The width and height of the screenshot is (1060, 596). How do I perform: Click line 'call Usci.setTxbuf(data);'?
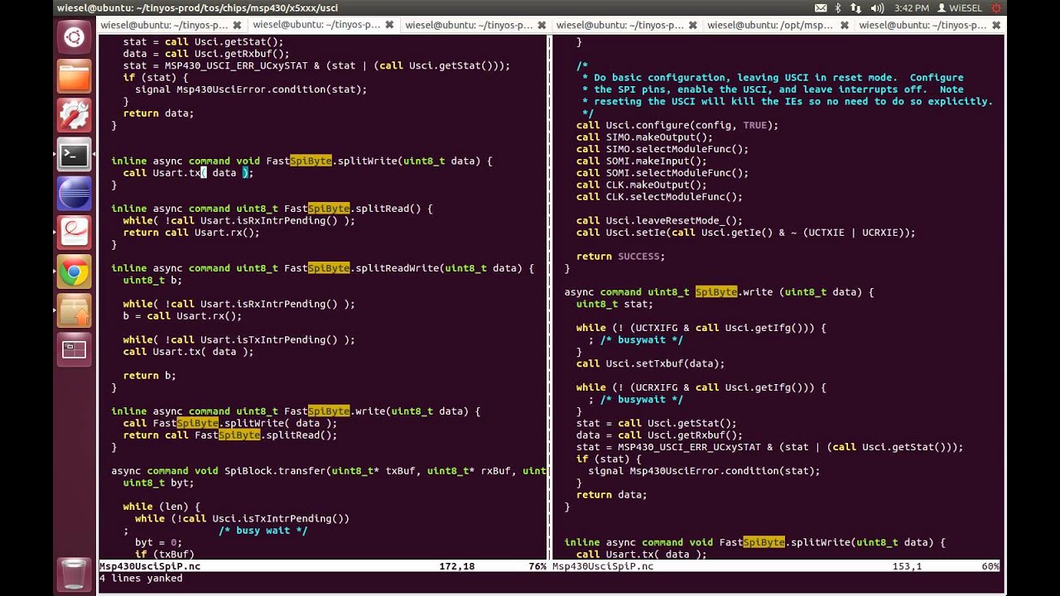pos(650,363)
